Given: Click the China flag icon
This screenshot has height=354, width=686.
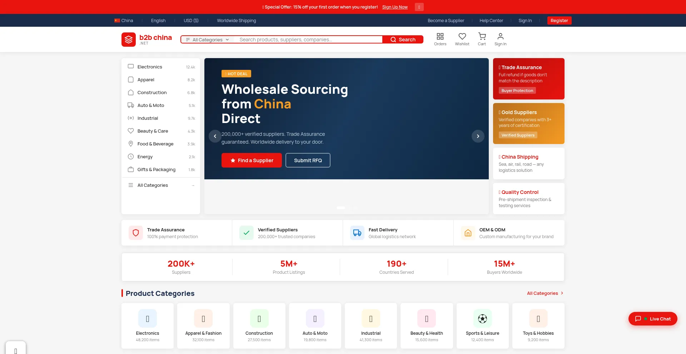Looking at the screenshot, I should click(x=117, y=20).
